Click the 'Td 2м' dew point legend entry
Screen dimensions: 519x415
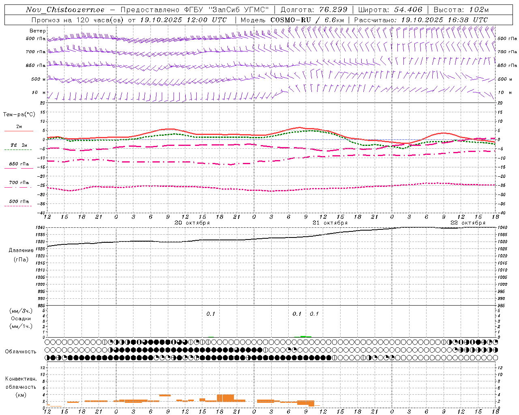click(x=19, y=145)
